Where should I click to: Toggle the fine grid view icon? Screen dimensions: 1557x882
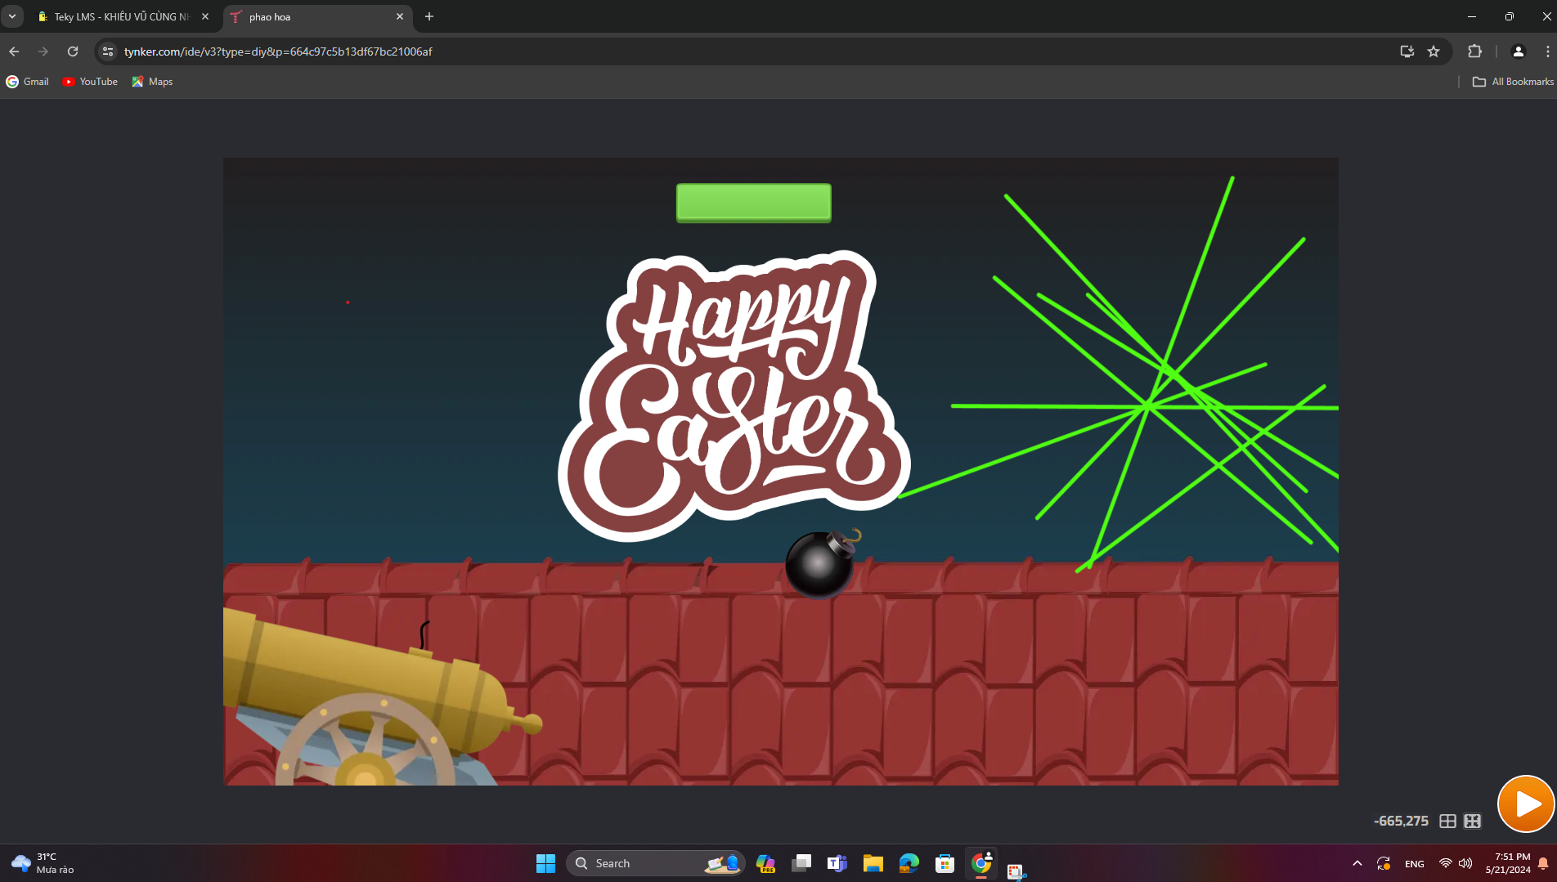point(1472,821)
